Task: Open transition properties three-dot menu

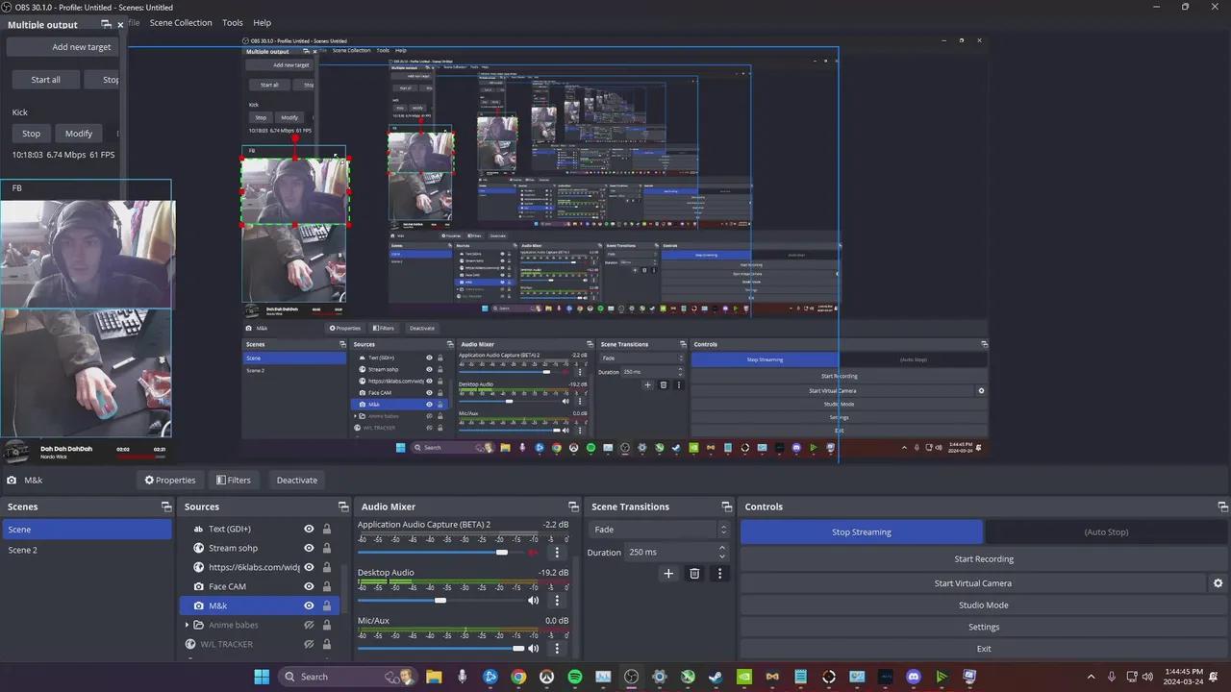Action: click(x=719, y=574)
